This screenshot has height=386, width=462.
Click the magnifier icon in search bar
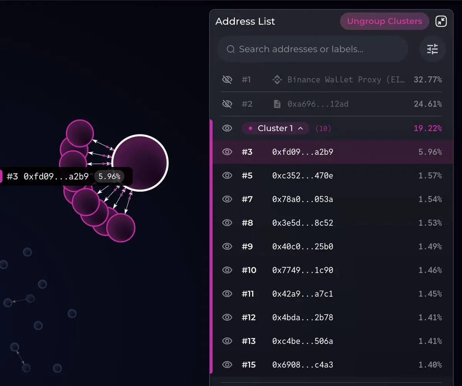click(x=231, y=49)
